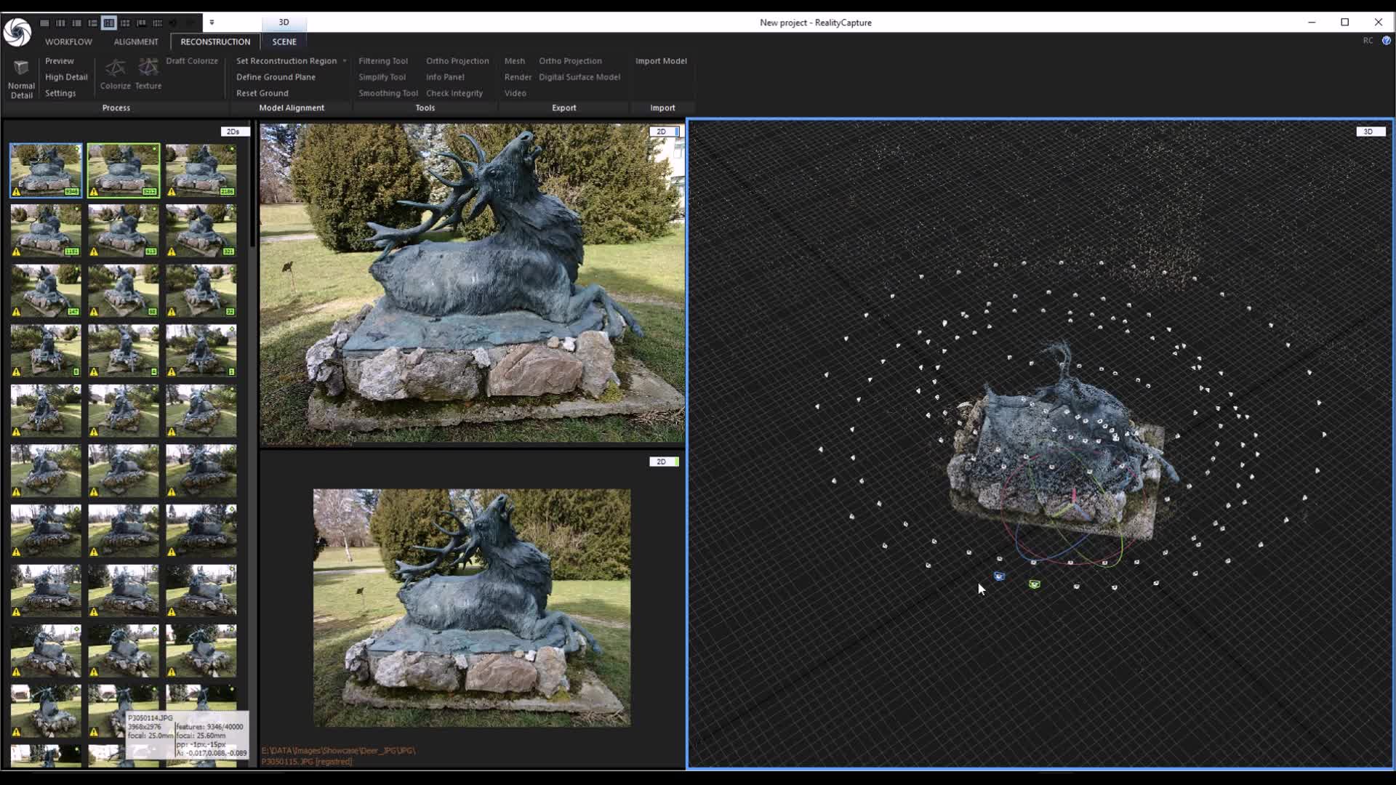
Task: Click Define Ground Plane
Action: 276,77
